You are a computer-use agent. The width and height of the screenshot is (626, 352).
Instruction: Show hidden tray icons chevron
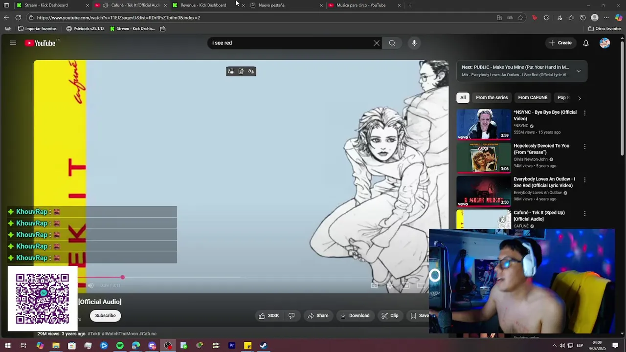point(554,346)
